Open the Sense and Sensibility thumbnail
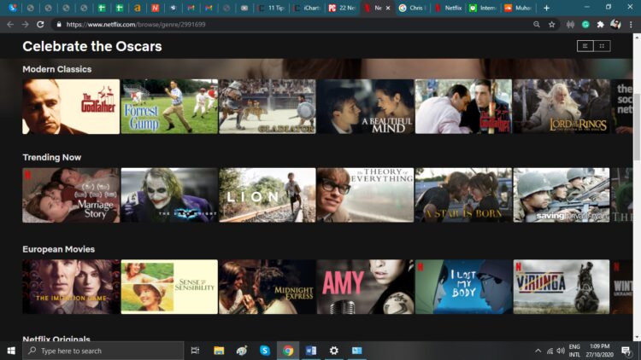This screenshot has width=641, height=360. pyautogui.click(x=169, y=287)
